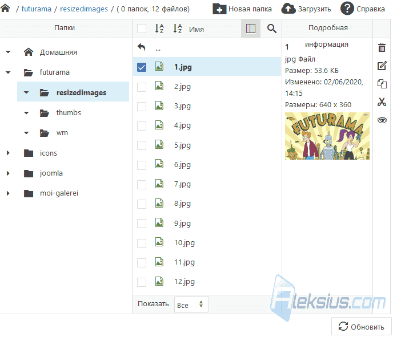Select file name 10.jpg
Viewport: 393px width, 337px height.
point(185,243)
